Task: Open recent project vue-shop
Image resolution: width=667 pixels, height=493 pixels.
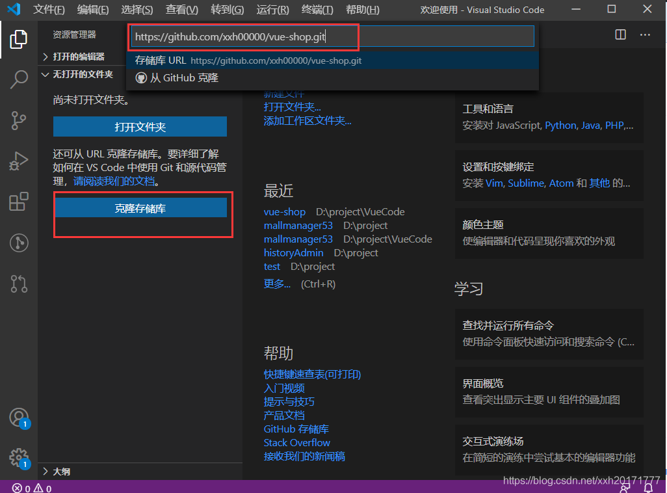Action: tap(285, 211)
